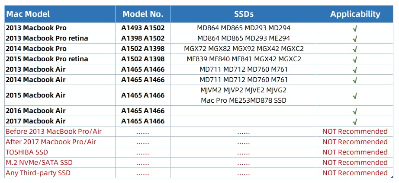Image resolution: width=399 pixels, height=183 pixels.
Task: Click the Mac Pro ME253MD878 SSD text
Action: pyautogui.click(x=244, y=101)
